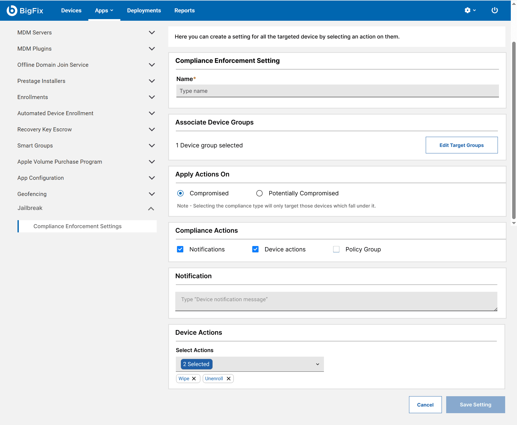Remove the Wipe action tag
This screenshot has width=517, height=425.
194,378
